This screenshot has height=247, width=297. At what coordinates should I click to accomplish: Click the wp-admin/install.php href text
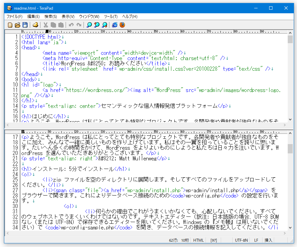(x=154, y=190)
